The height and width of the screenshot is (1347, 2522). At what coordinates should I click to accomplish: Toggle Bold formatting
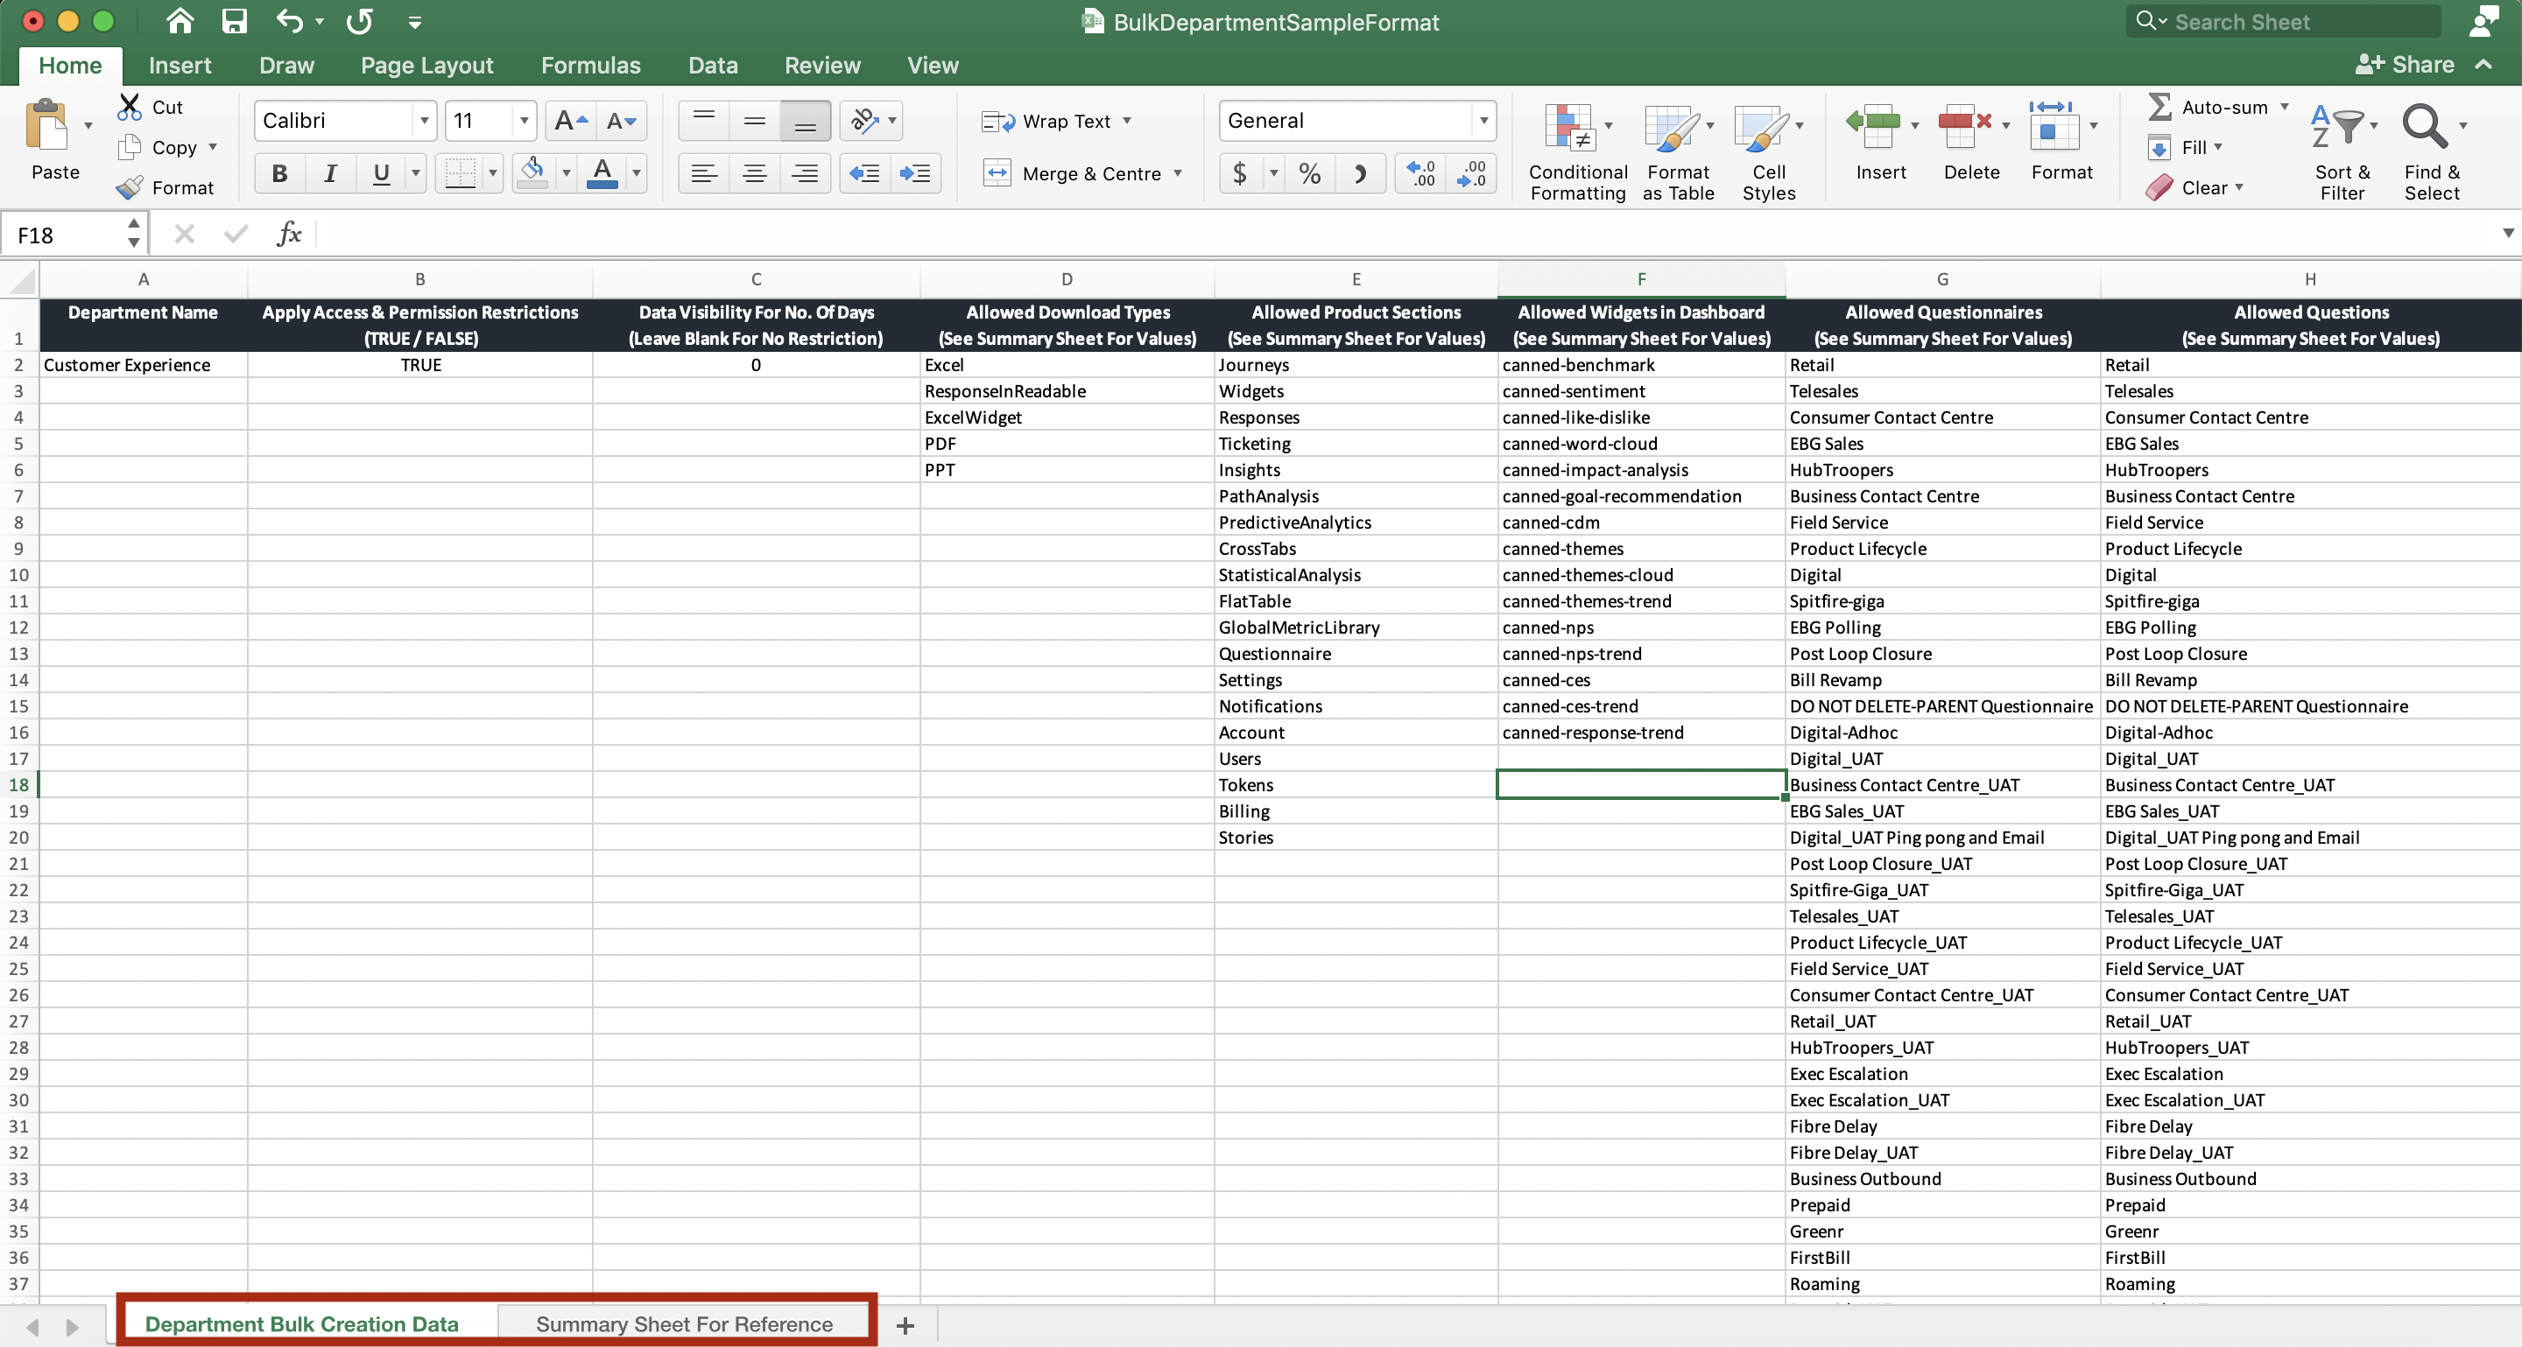point(279,174)
